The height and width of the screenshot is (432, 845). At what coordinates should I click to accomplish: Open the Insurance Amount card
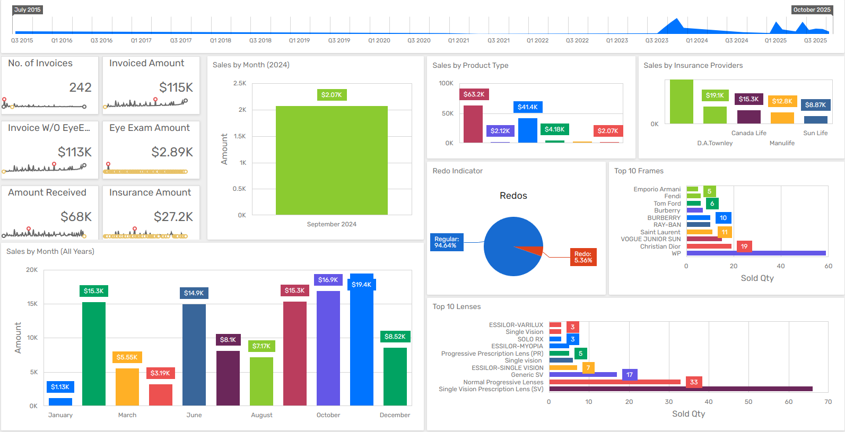coord(151,212)
